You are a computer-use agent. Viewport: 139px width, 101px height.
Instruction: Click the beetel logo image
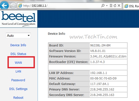click(19, 19)
